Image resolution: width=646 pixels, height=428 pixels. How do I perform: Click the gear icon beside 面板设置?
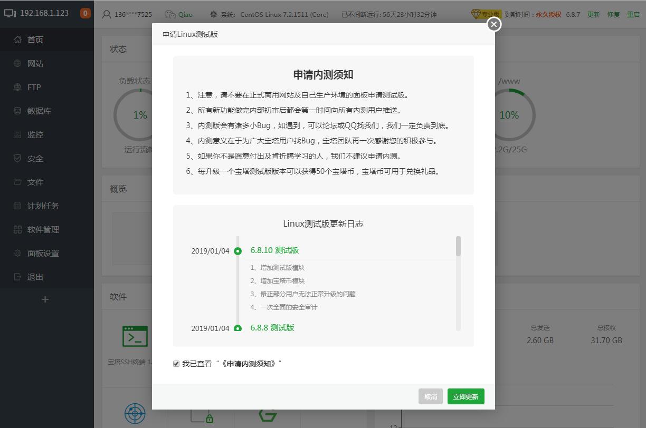(x=17, y=253)
